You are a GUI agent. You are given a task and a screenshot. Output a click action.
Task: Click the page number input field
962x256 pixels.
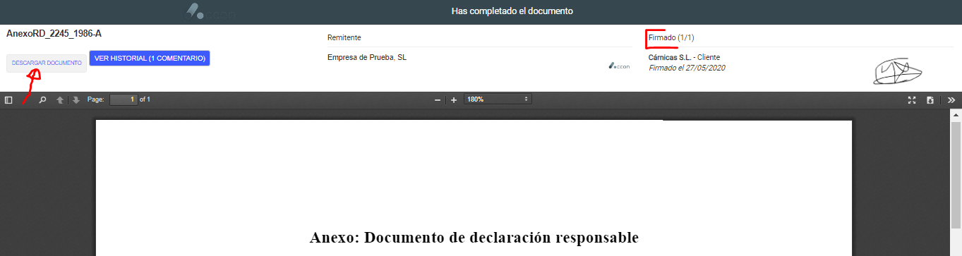124,99
